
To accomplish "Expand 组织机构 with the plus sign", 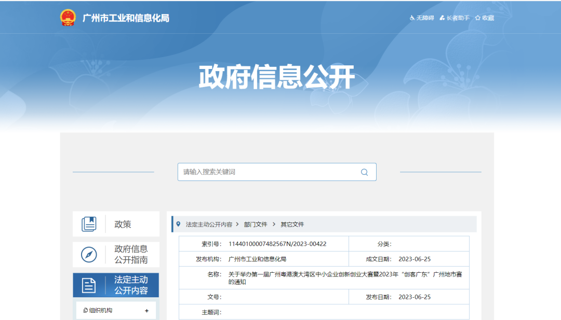I will pos(146,311).
